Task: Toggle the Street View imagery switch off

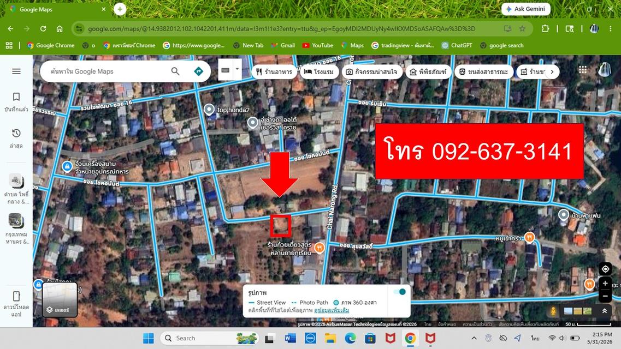Action: pyautogui.click(x=400, y=292)
